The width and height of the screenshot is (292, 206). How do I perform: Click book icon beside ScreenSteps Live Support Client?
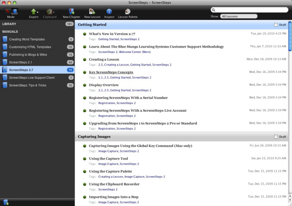pos(5,77)
